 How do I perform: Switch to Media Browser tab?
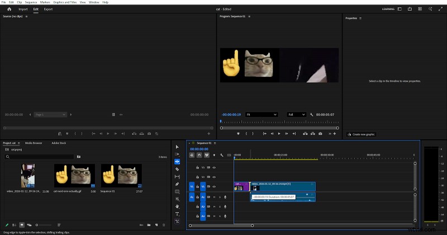(34, 143)
